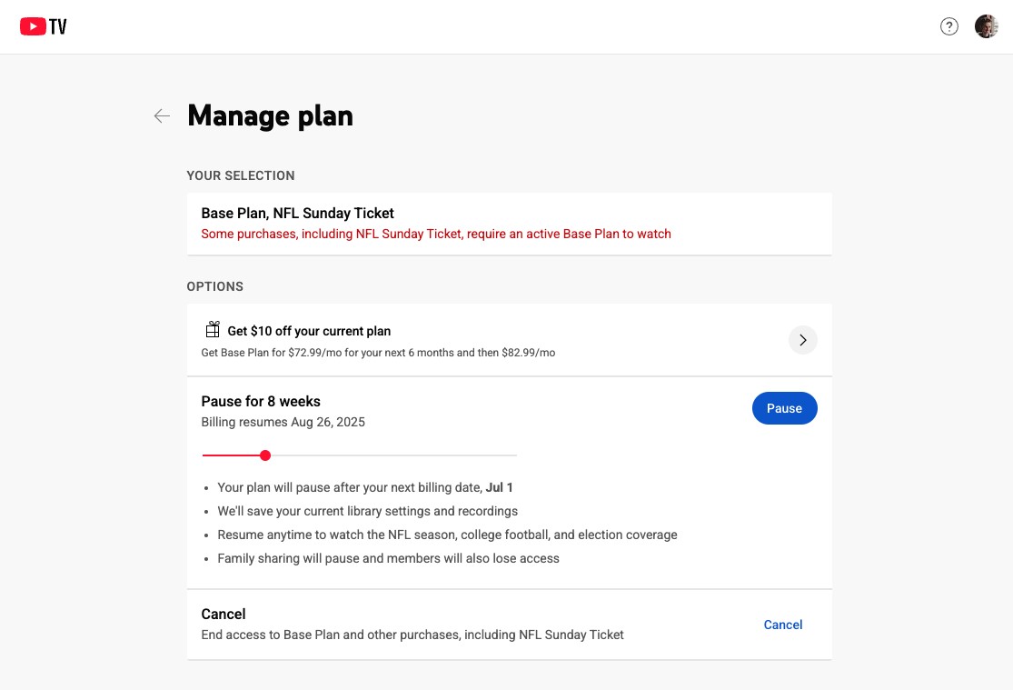Screen dimensions: 1013x690
Task: Click the 'Billing resumes Aug 26, 2025' text
Action: click(x=283, y=422)
